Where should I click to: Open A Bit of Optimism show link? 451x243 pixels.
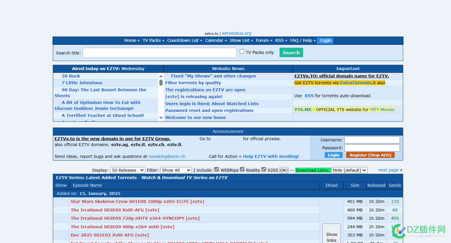pos(97,105)
